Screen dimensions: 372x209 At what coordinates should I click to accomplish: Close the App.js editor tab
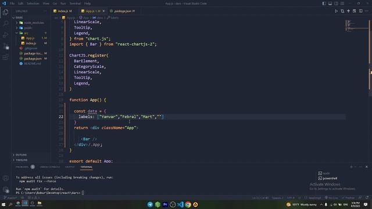(x=103, y=11)
